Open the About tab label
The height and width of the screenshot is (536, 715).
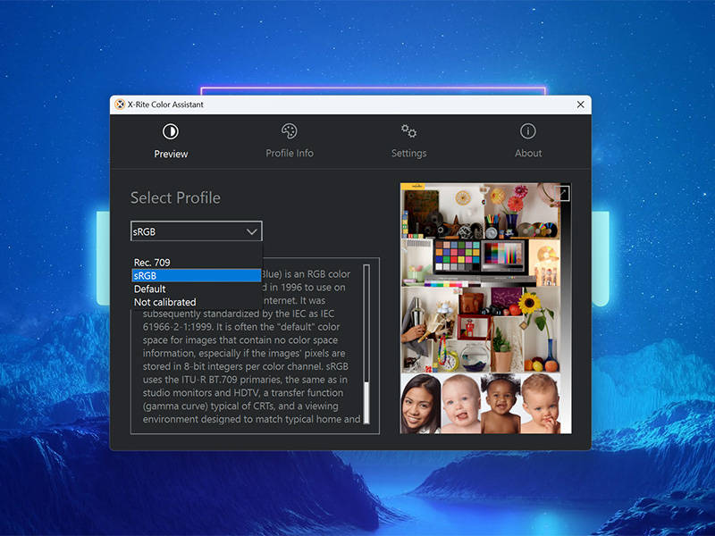(x=528, y=153)
